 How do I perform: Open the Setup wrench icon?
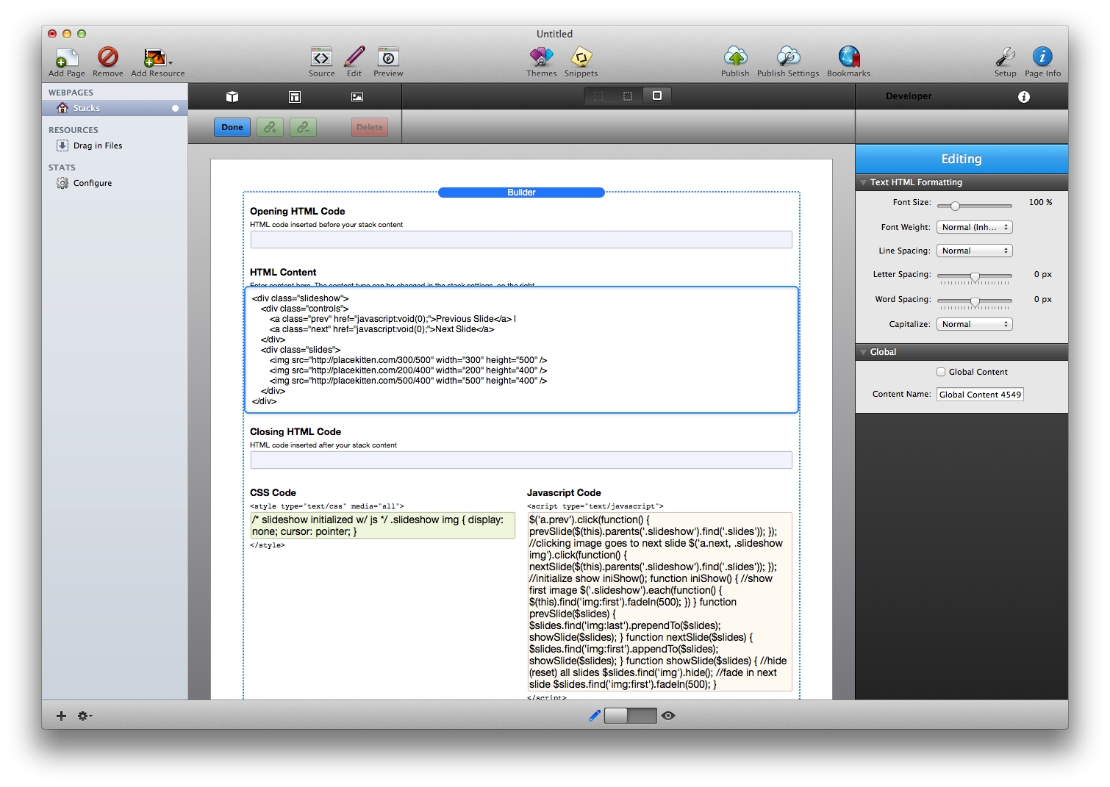pos(1005,58)
